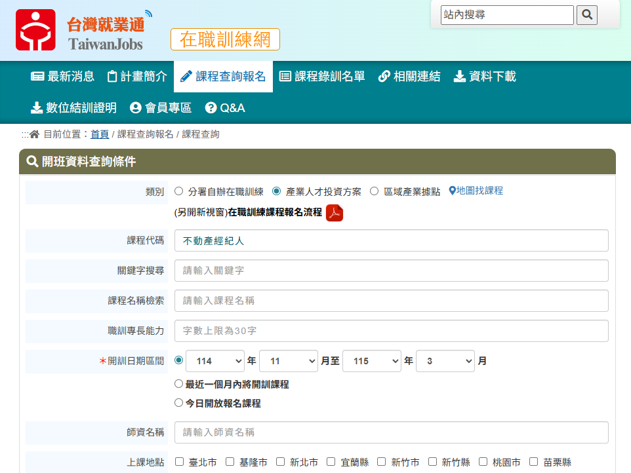Open 數位結訓證明 certificate download item
The height and width of the screenshot is (473, 631).
[x=73, y=108]
